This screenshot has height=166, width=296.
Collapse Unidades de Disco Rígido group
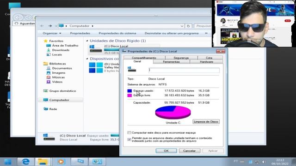[87, 41]
